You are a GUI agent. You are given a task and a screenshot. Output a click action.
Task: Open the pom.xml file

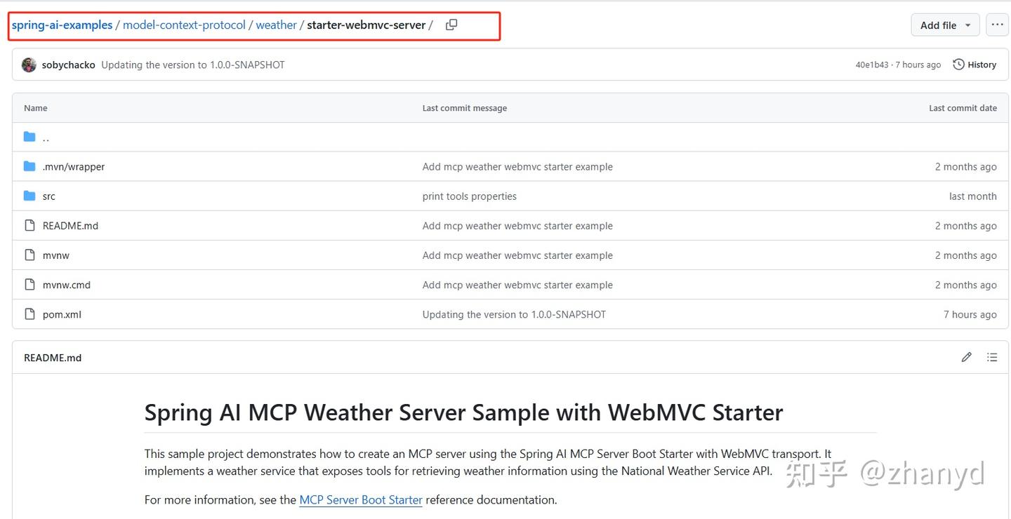pos(62,314)
